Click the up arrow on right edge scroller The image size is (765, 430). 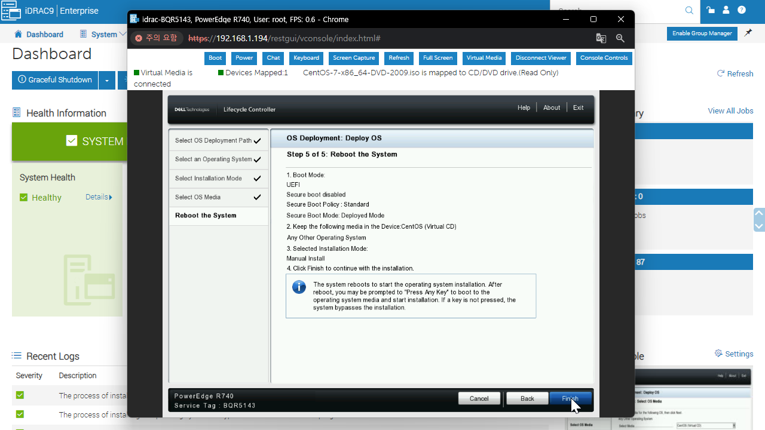pyautogui.click(x=760, y=213)
